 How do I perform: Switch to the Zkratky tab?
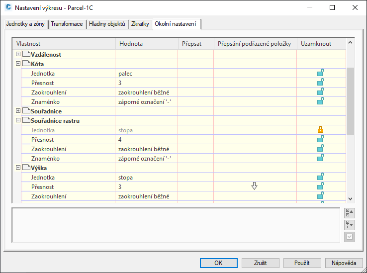pyautogui.click(x=140, y=24)
